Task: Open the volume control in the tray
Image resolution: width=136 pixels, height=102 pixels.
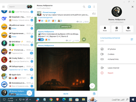Action: [24, 100]
